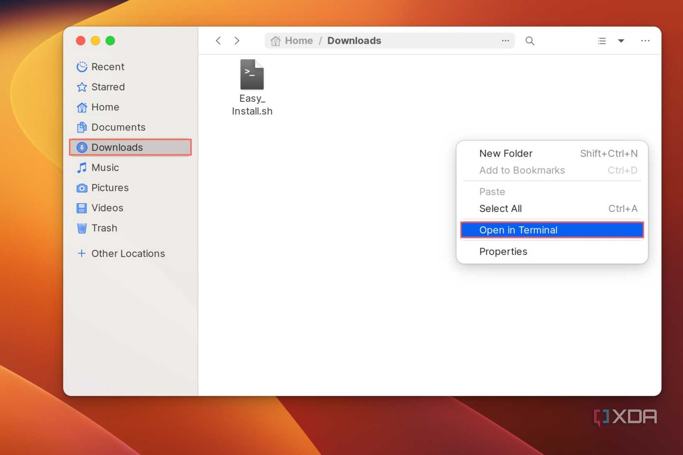683x455 pixels.
Task: Open Music label in the sidebar
Action: point(105,168)
